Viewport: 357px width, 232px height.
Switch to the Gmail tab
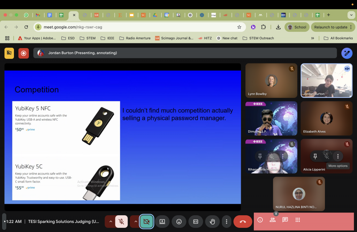[x=38, y=15]
